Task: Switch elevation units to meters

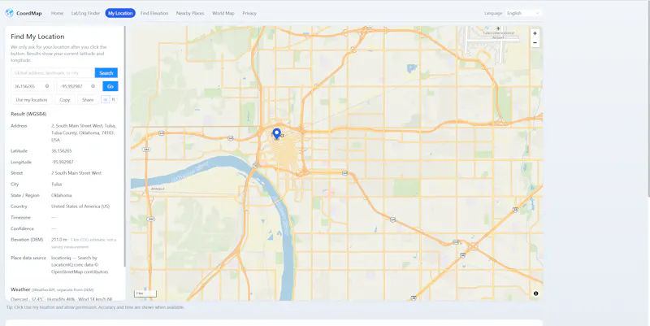Action: coord(106,99)
